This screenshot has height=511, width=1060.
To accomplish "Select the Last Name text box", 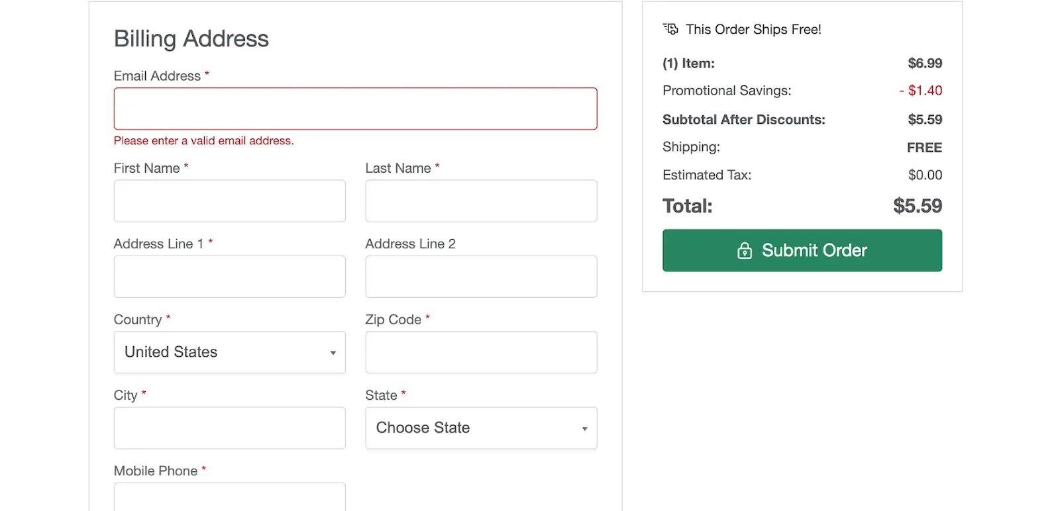I will pos(481,201).
